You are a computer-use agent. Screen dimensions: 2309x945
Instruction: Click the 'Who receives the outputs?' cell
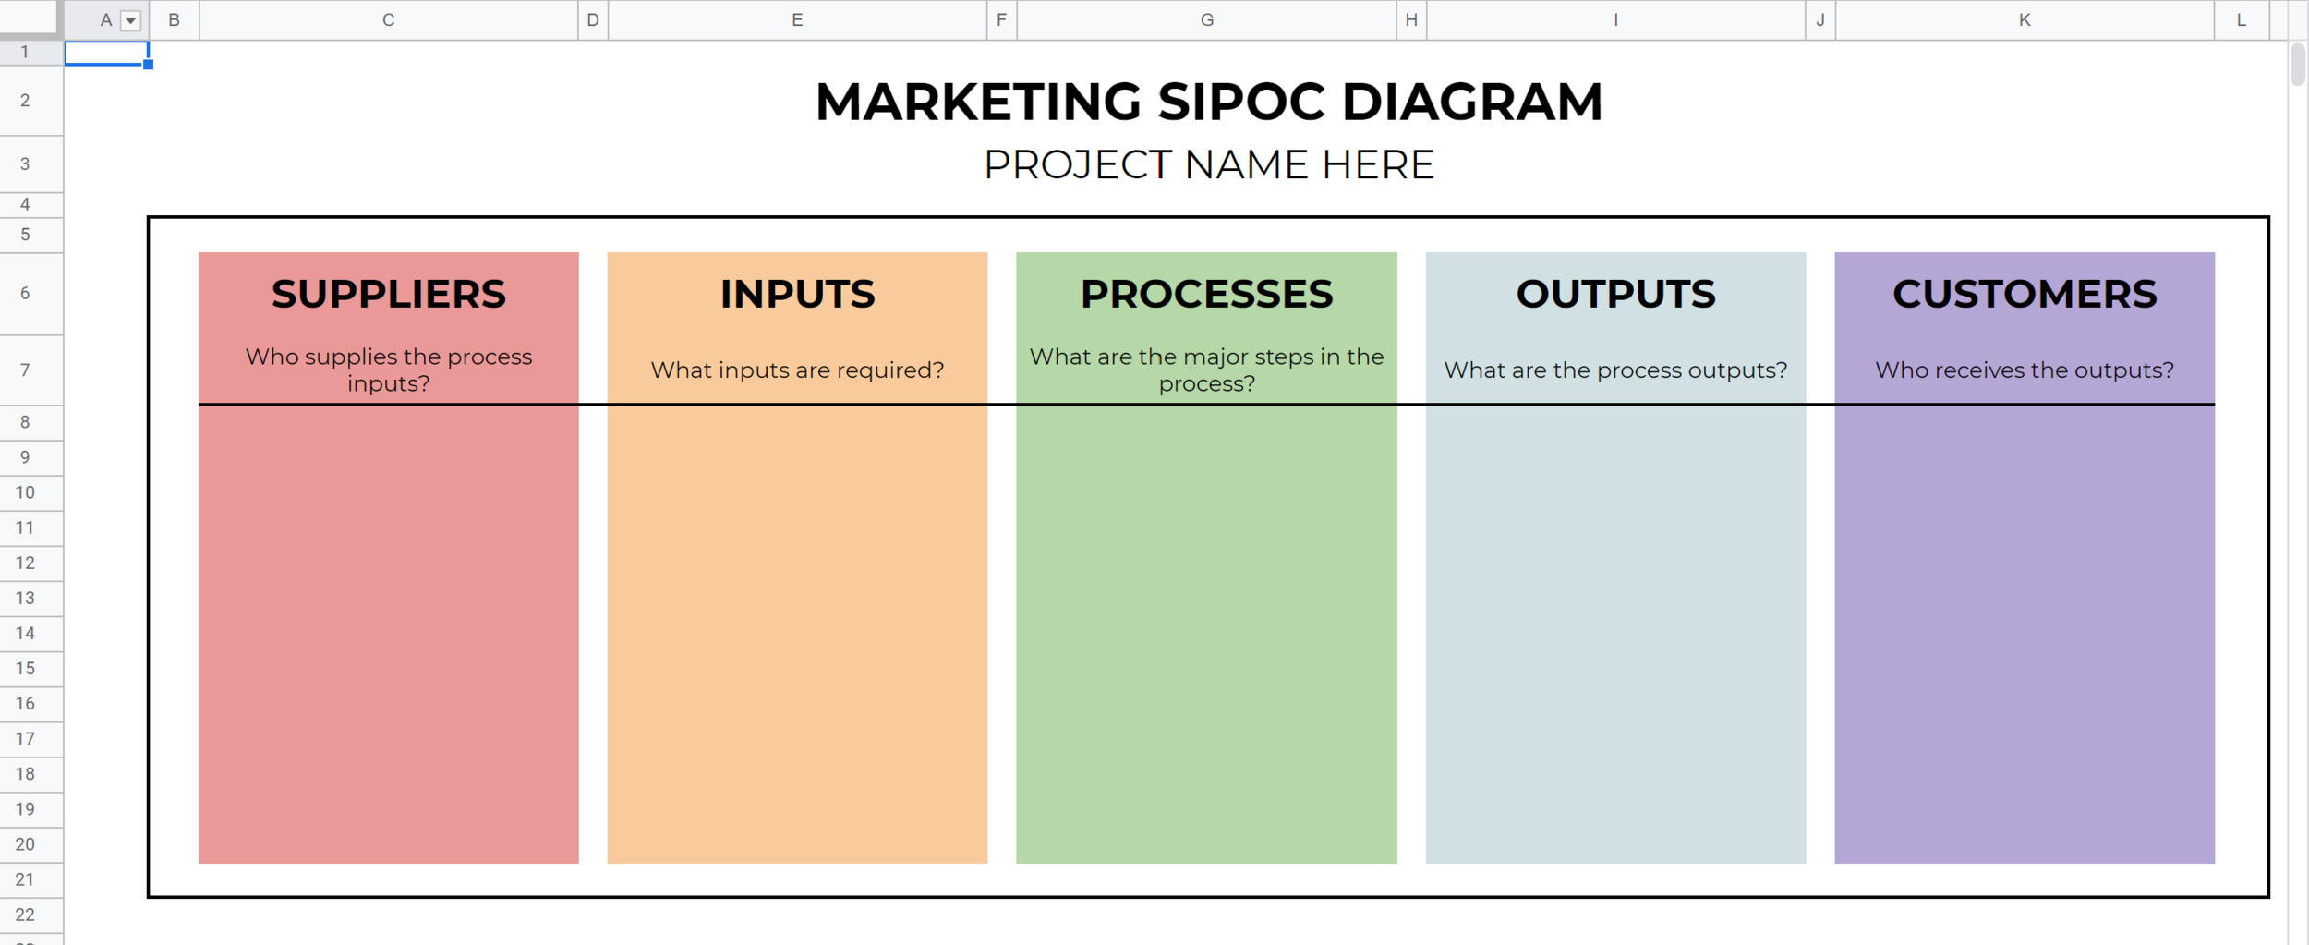tap(2024, 370)
